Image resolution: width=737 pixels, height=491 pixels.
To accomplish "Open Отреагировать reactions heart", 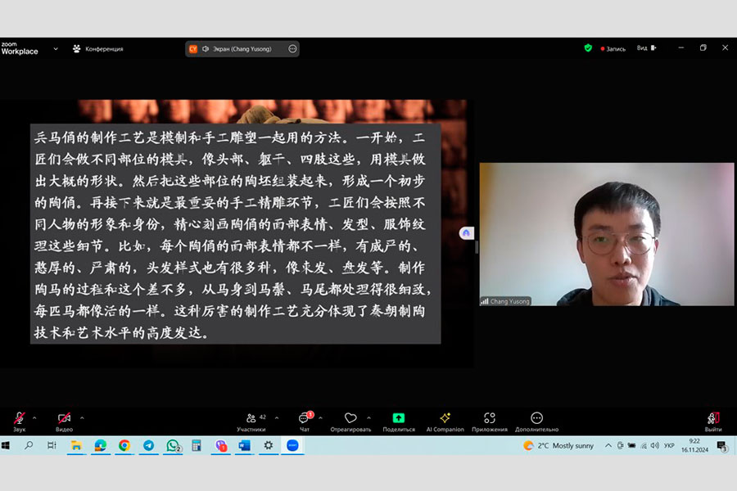I will pos(350,421).
